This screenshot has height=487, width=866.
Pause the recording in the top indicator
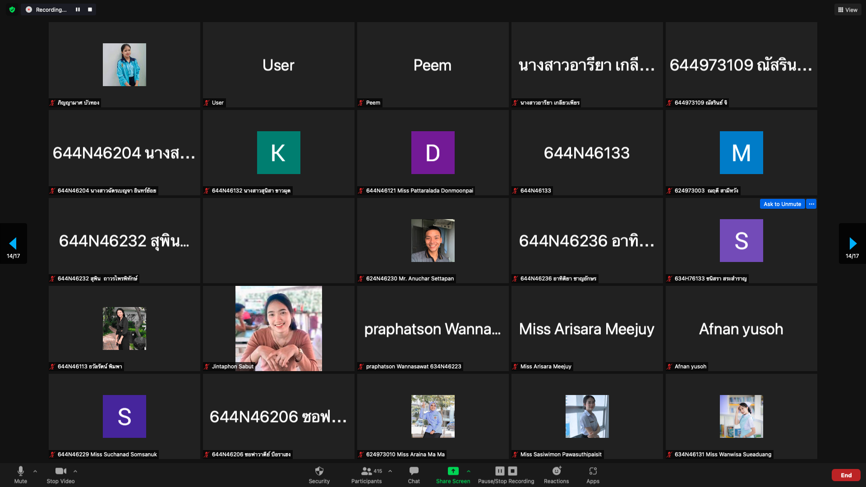tap(78, 9)
